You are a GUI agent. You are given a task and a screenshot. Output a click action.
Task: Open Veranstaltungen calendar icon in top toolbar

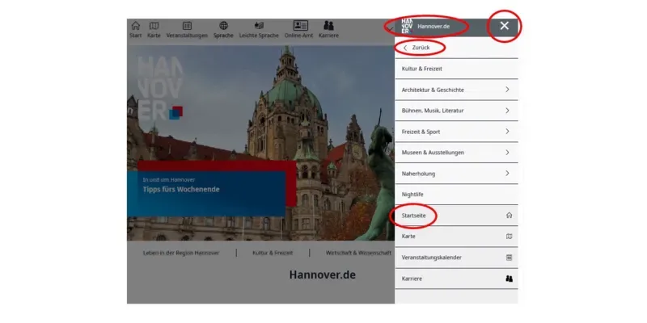tap(187, 26)
